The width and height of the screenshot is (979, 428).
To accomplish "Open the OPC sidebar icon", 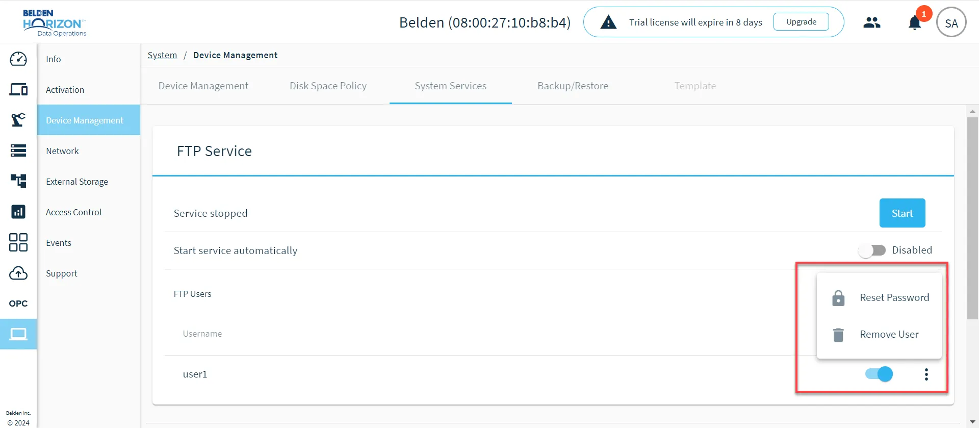I will click(18, 304).
